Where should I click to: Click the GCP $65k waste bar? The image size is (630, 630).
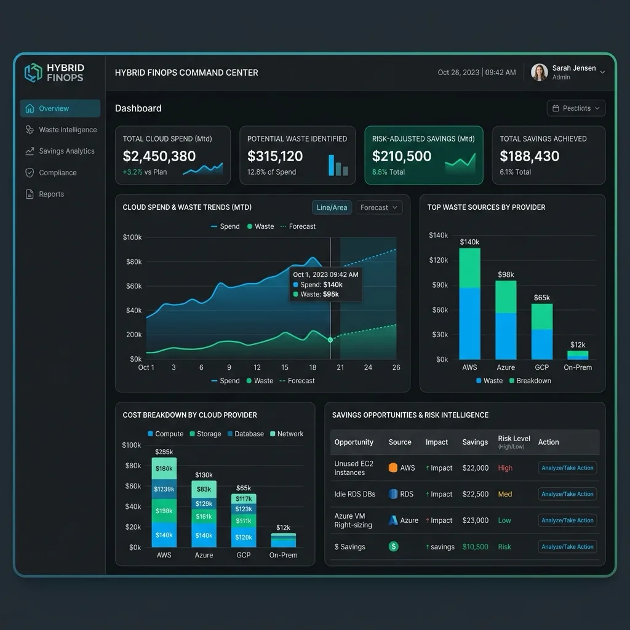pyautogui.click(x=541, y=332)
